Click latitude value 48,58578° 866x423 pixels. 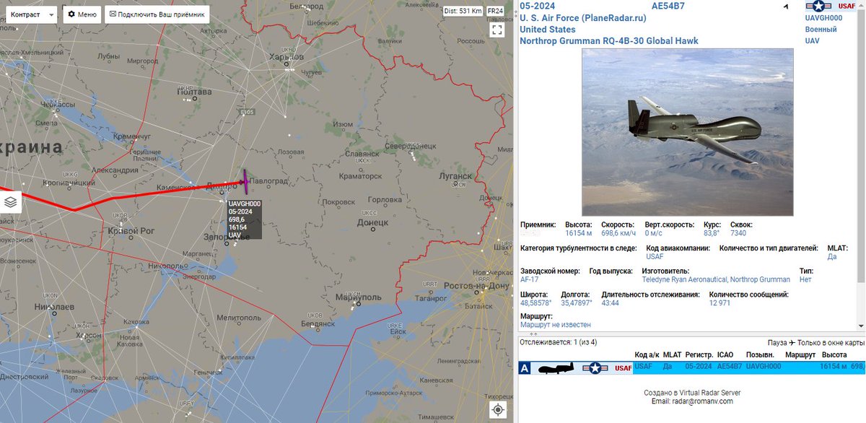536,303
